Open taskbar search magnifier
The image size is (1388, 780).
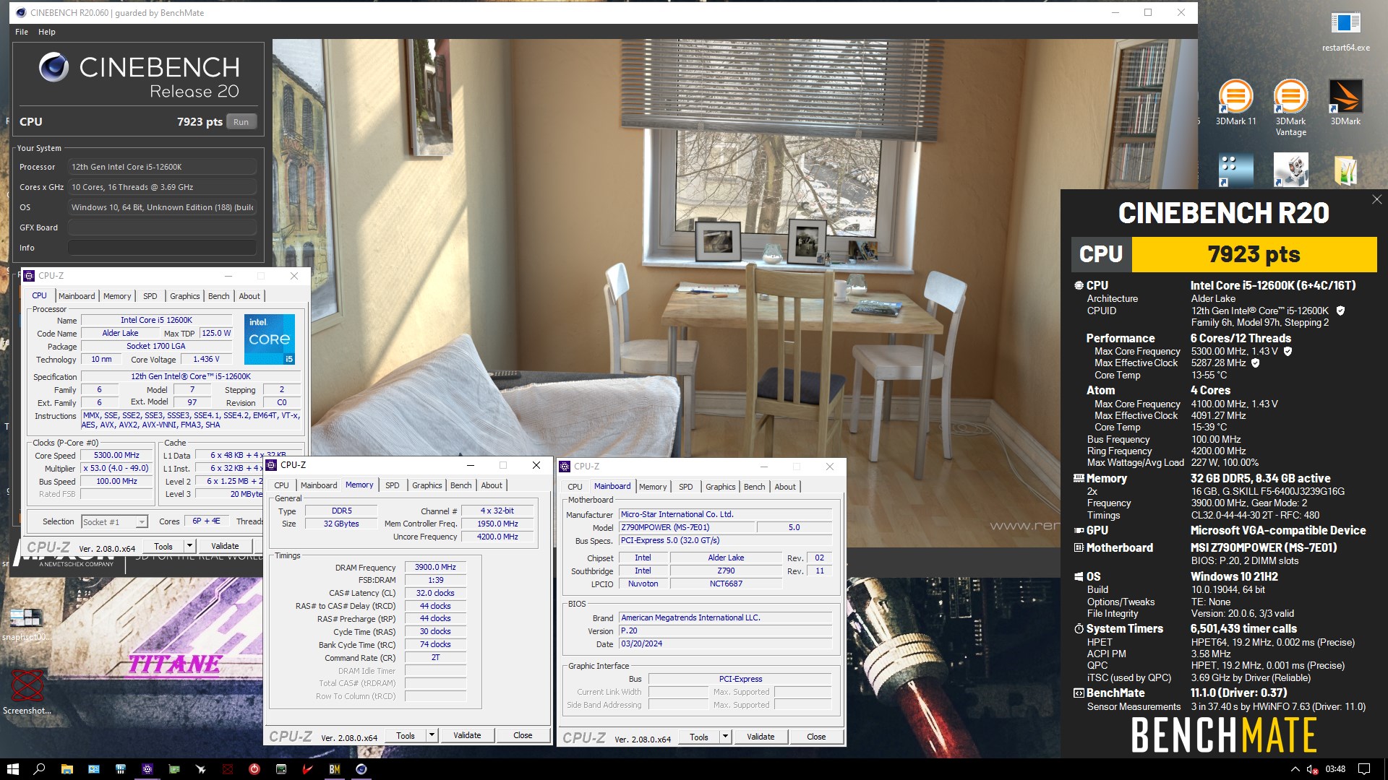[x=39, y=769]
